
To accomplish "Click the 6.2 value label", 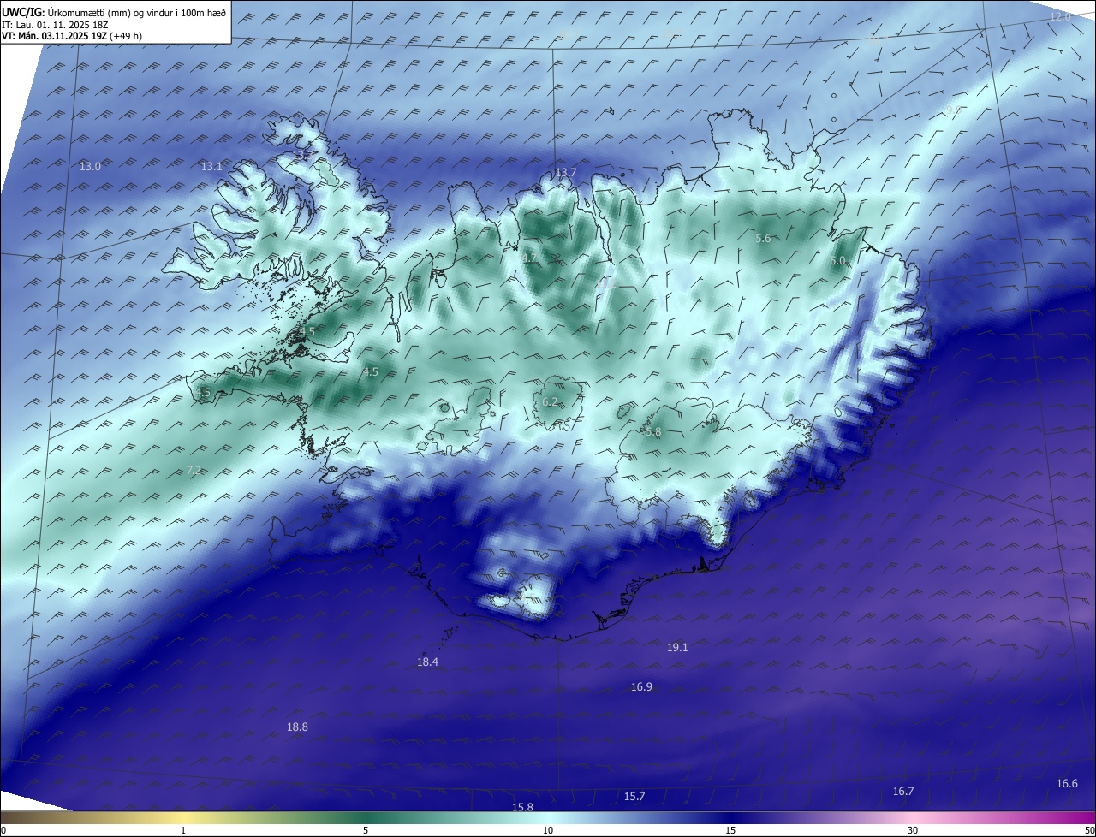I will 550,402.
